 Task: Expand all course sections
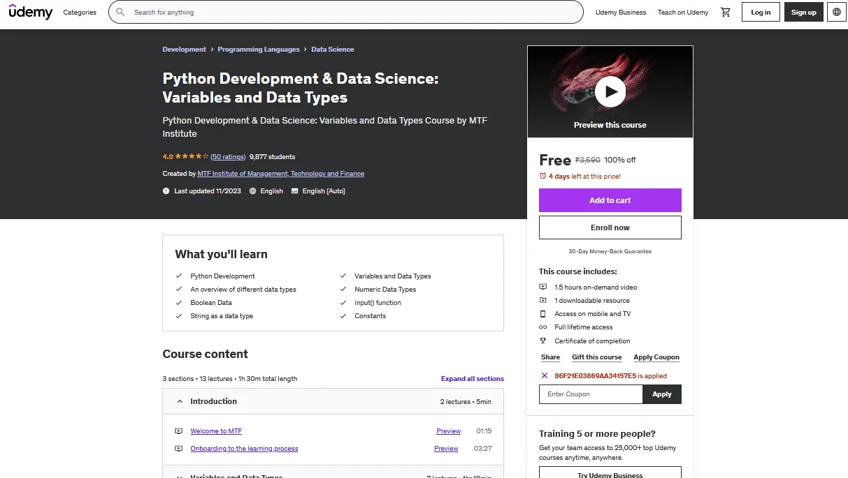click(x=473, y=378)
